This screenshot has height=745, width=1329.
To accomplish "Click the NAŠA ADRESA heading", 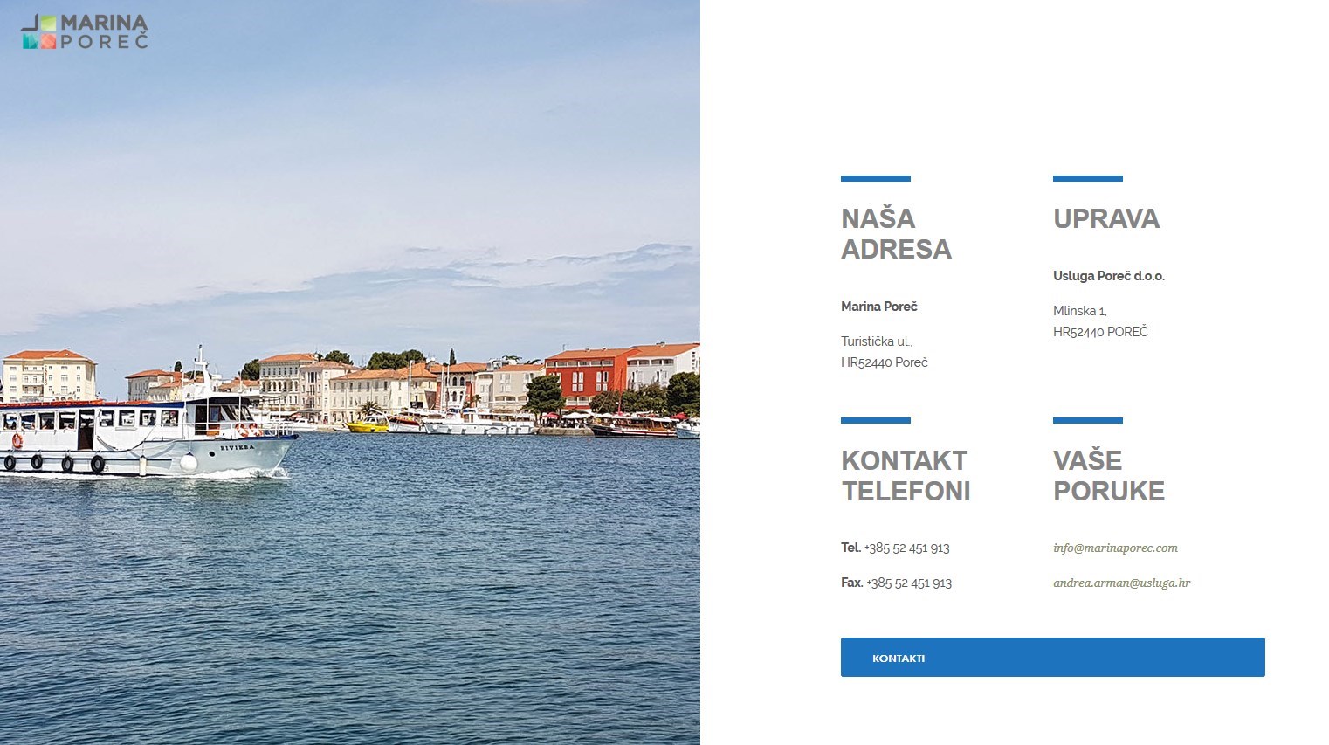I will pyautogui.click(x=896, y=234).
